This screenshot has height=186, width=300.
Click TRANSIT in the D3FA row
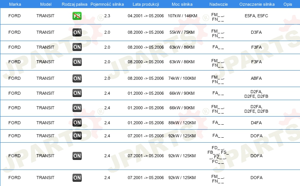click(x=45, y=32)
